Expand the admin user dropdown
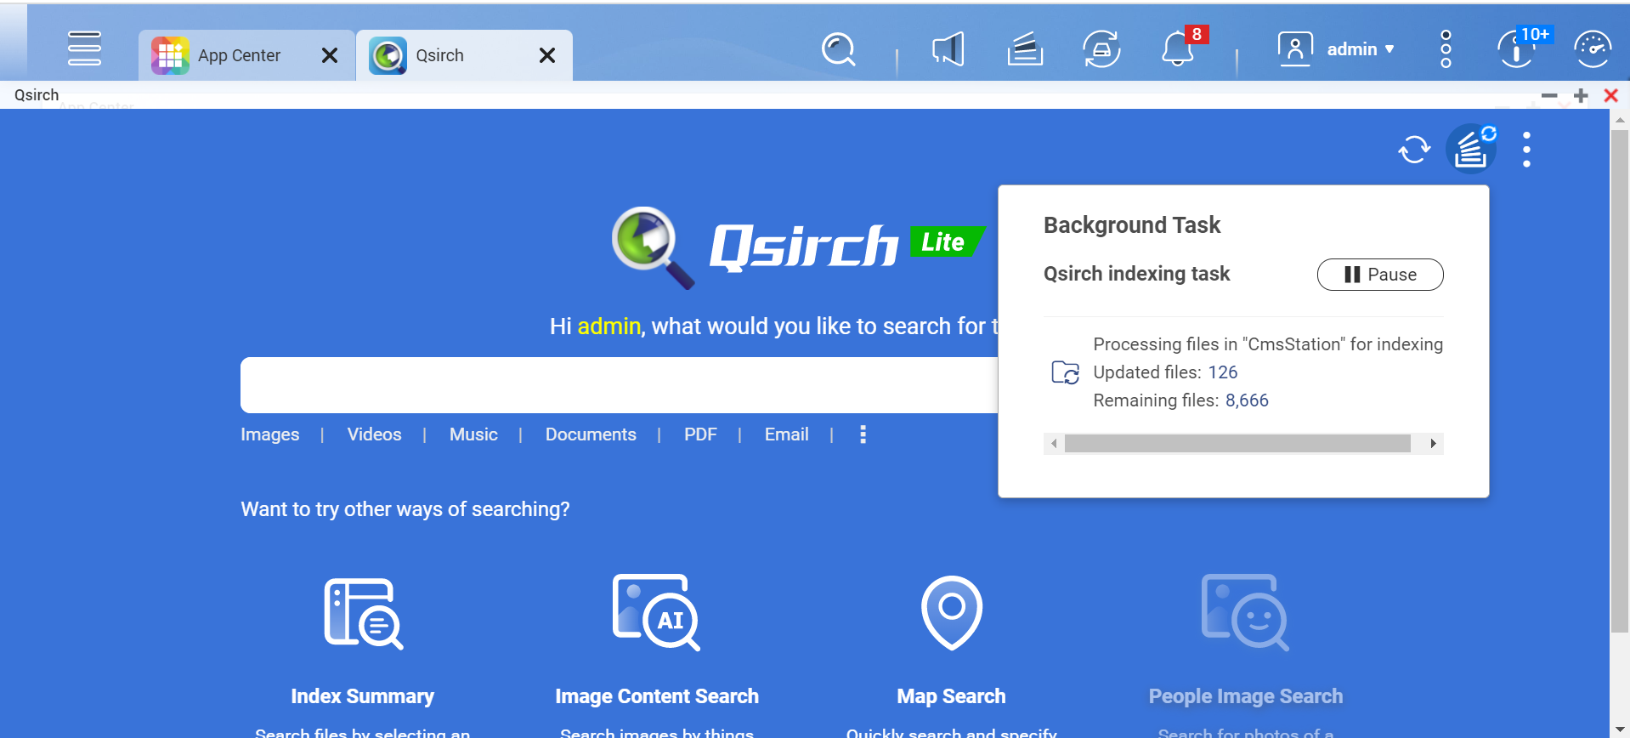 [1361, 49]
